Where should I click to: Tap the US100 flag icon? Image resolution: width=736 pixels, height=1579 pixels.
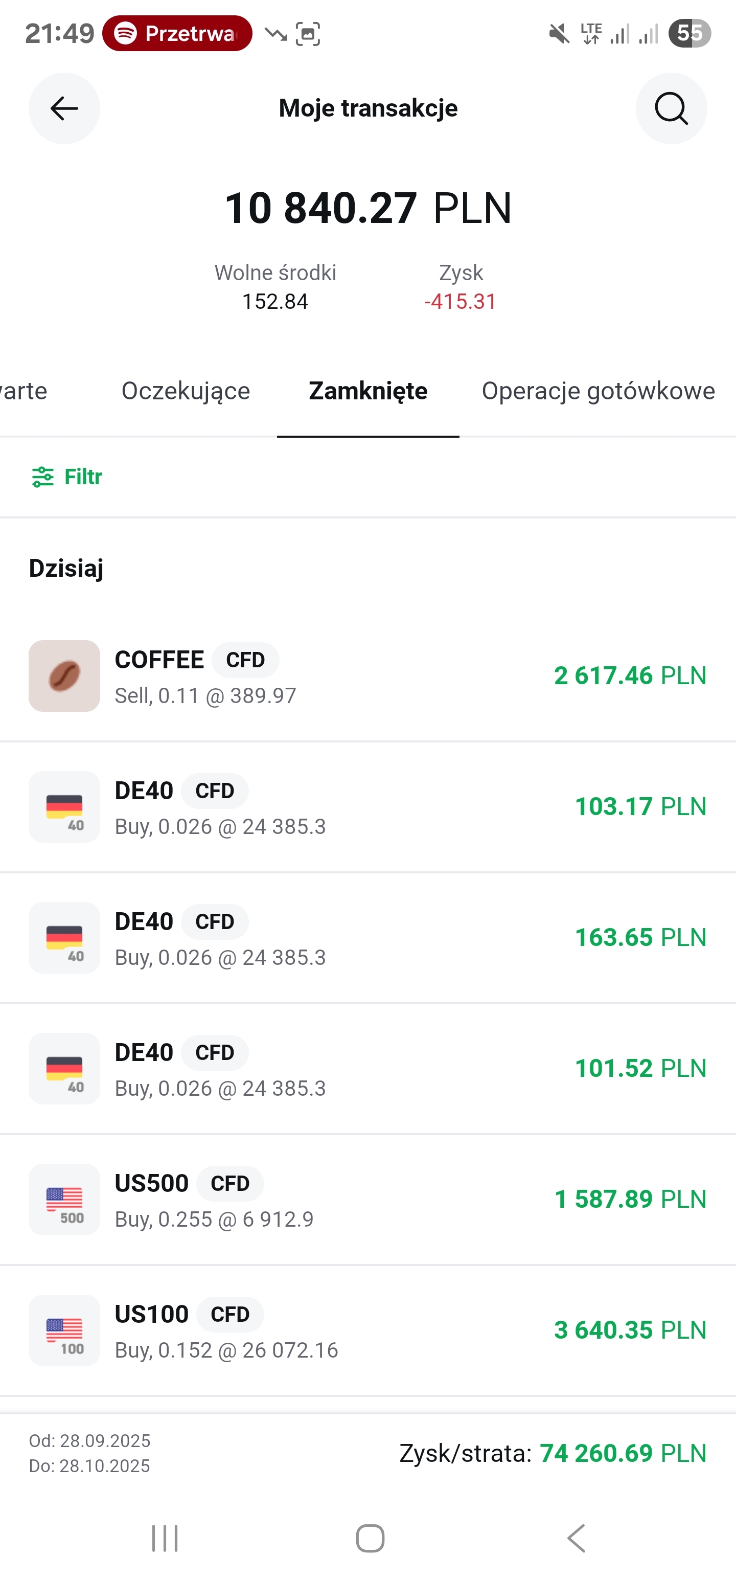64,1330
